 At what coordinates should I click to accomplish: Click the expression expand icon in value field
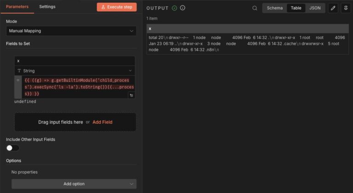pyautogui.click(x=131, y=95)
